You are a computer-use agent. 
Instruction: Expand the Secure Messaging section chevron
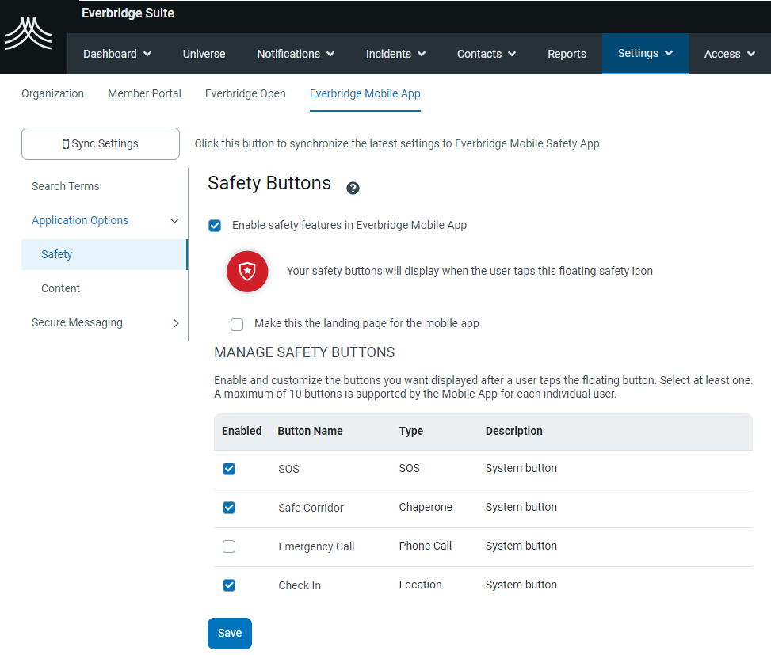176,323
